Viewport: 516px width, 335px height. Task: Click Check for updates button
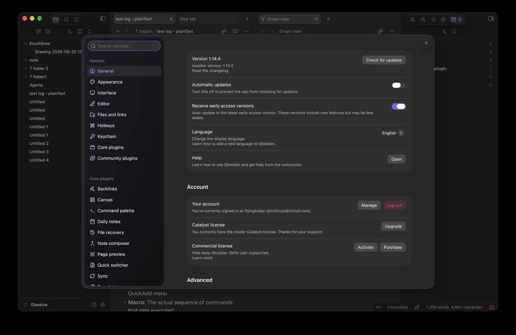click(384, 60)
